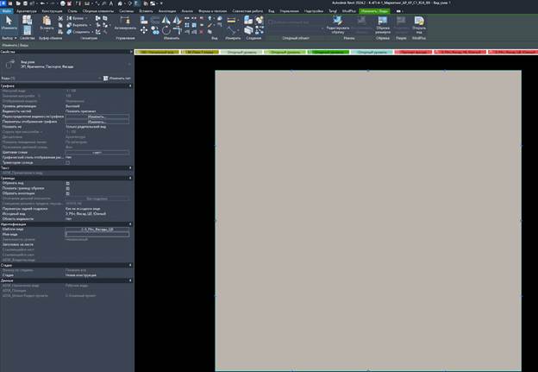
Task: Switch to the Архитектура ribbon tab
Action: [27, 11]
